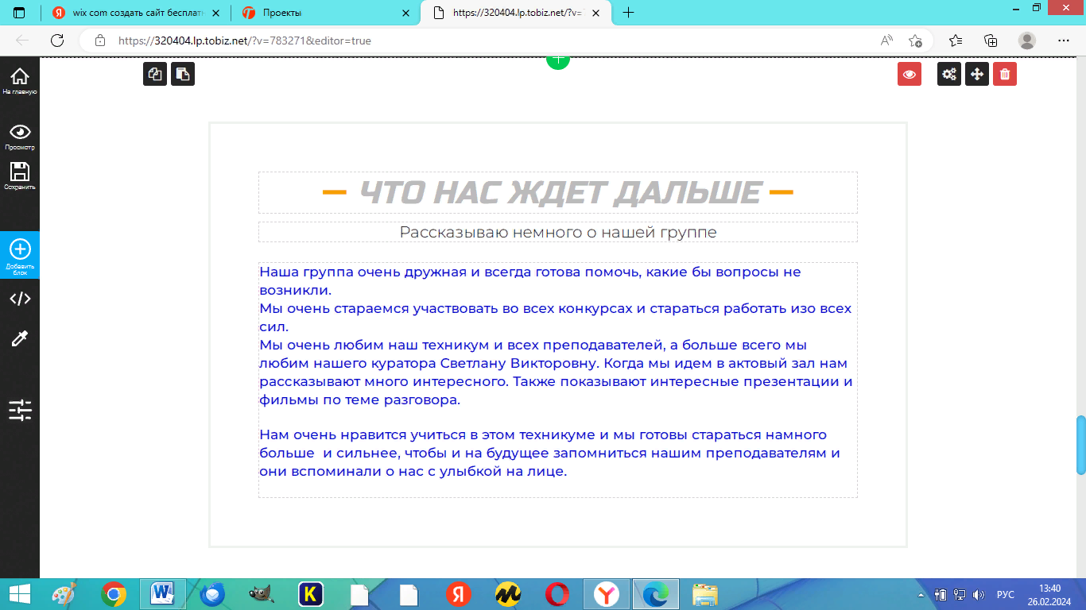Open the Windows Start menu

click(x=20, y=594)
